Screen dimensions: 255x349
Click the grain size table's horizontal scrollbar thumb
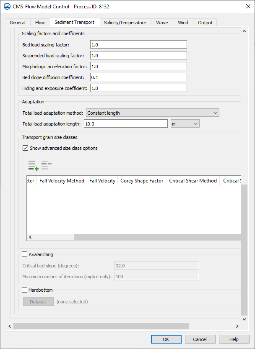[x=157, y=237]
